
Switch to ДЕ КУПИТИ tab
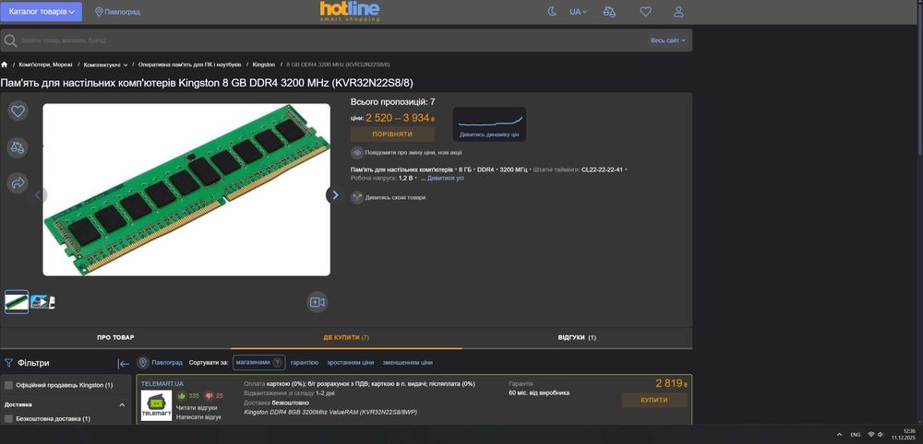[x=346, y=338]
